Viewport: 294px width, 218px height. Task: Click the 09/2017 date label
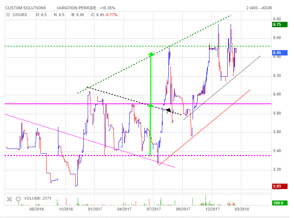tap(183, 209)
